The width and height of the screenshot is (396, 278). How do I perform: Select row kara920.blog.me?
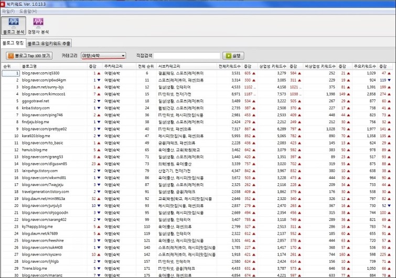pyautogui.click(x=197, y=136)
